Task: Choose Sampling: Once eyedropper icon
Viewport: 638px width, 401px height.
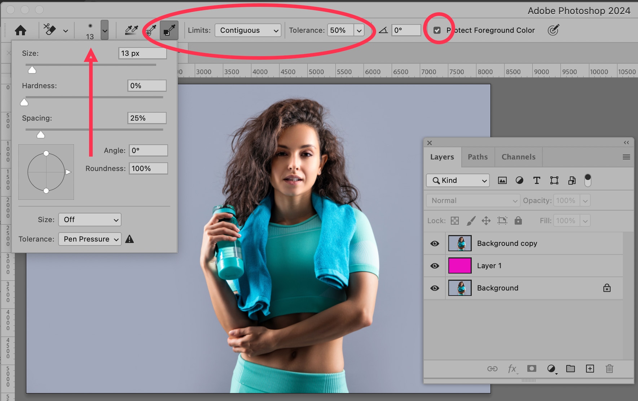Action: point(150,30)
